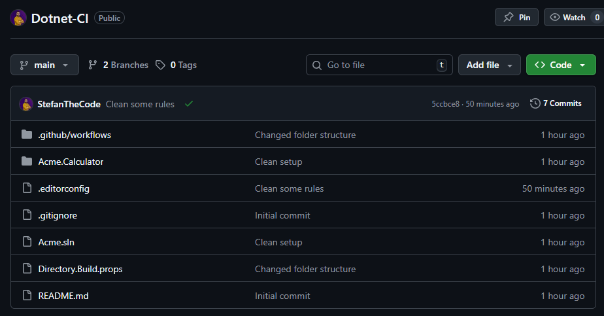Open the green Code dropdown
The height and width of the screenshot is (316, 604).
pos(560,65)
